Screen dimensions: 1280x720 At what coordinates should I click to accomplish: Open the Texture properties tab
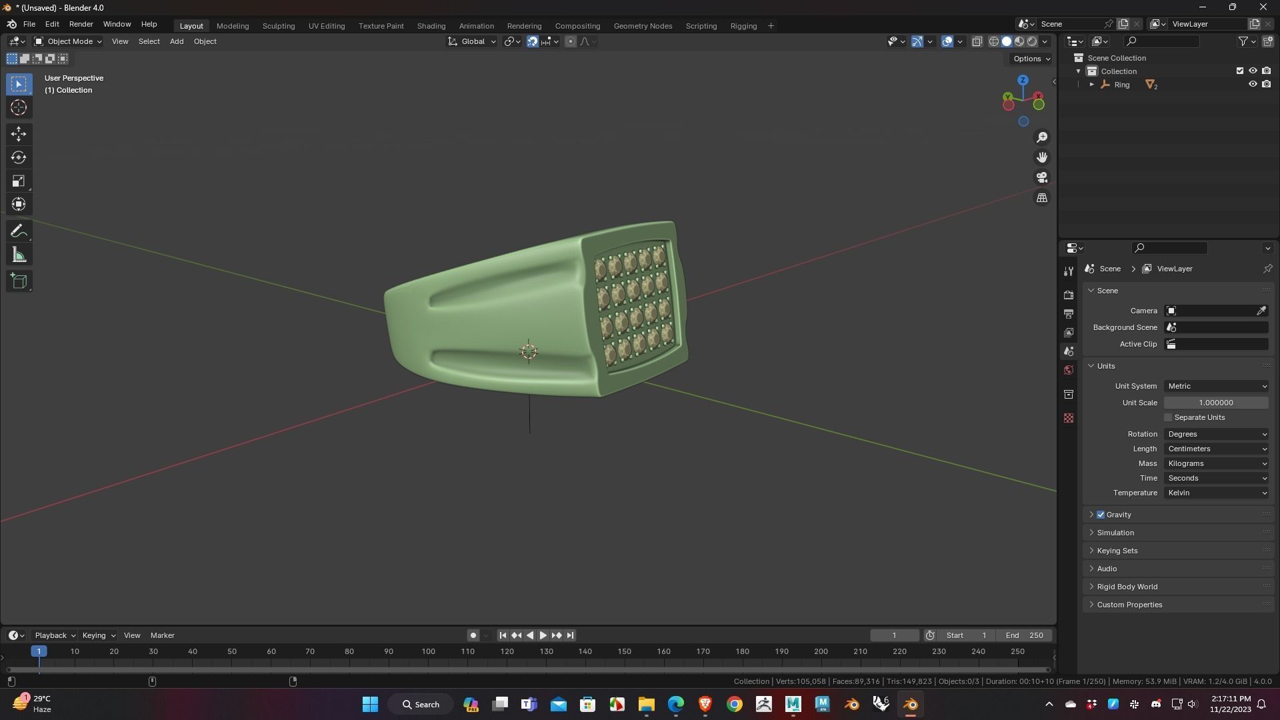[x=1069, y=418]
